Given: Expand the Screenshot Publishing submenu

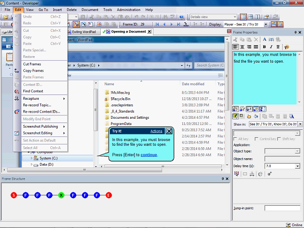Looking at the screenshot, I should coord(44,126).
